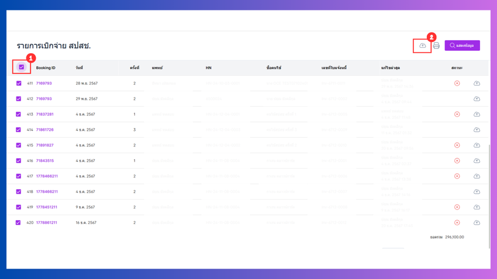
Task: Click the red X status icon in row 413
Action: (457, 114)
